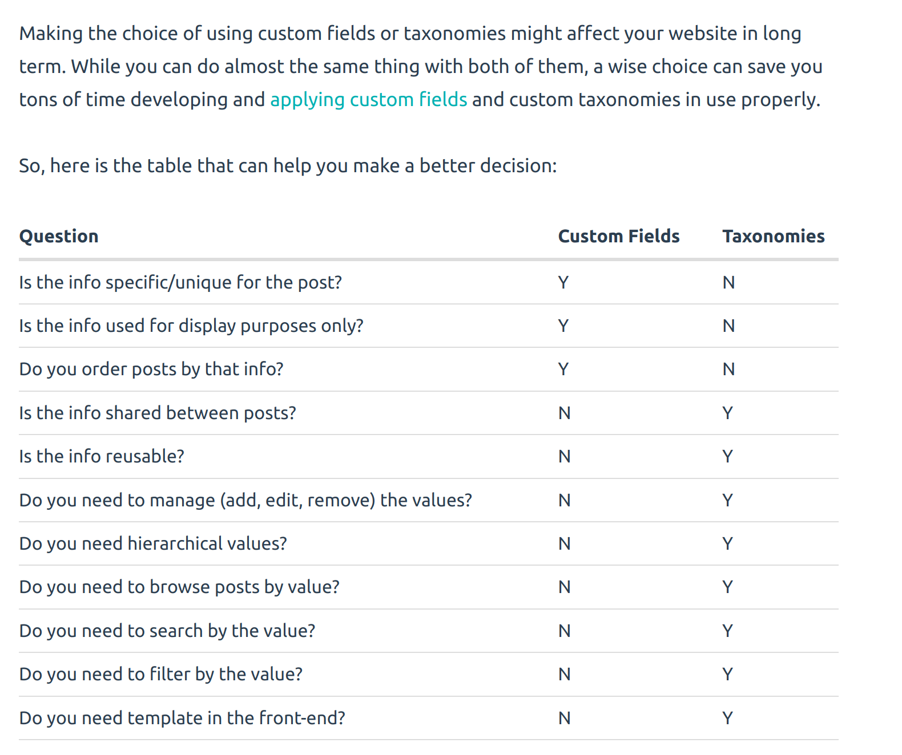Image resolution: width=902 pixels, height=755 pixels.
Task: Click Custom Fields "N" in template front-end row
Action: (564, 718)
